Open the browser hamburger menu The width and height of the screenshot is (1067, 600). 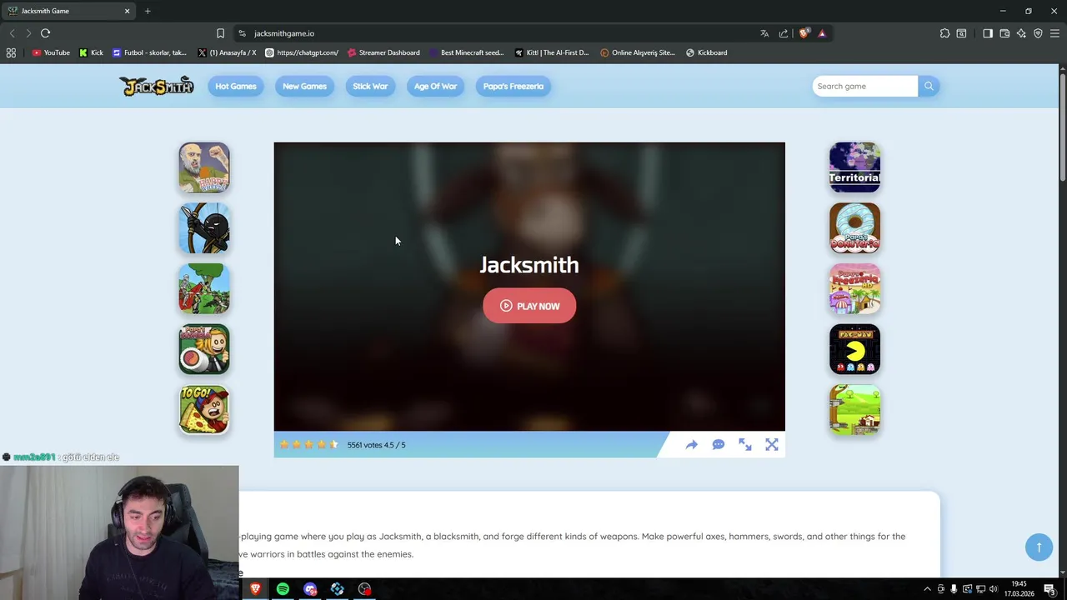1054,33
